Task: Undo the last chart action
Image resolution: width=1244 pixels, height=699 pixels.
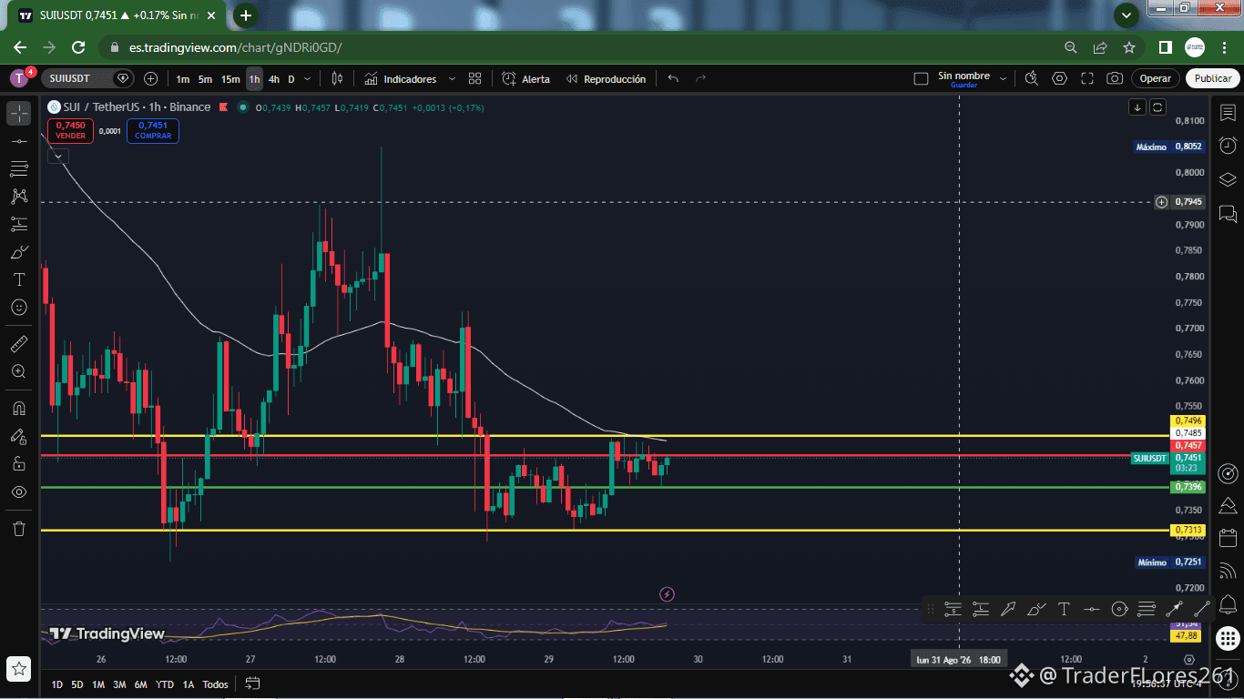Action: coord(673,79)
